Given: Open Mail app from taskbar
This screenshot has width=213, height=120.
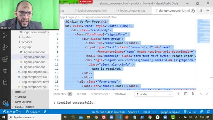Looking at the screenshot, I should pyautogui.click(x=81, y=117).
